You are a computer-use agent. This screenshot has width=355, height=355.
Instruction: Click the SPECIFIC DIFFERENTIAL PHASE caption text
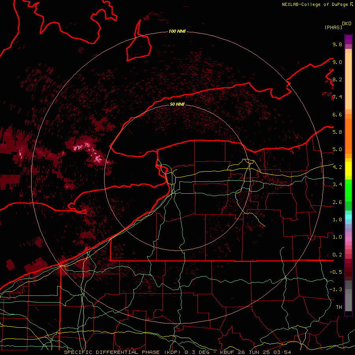[112, 352]
